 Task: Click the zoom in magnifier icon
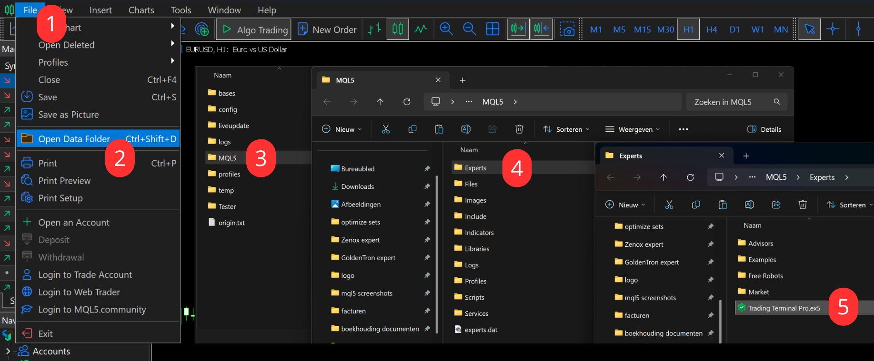click(446, 29)
